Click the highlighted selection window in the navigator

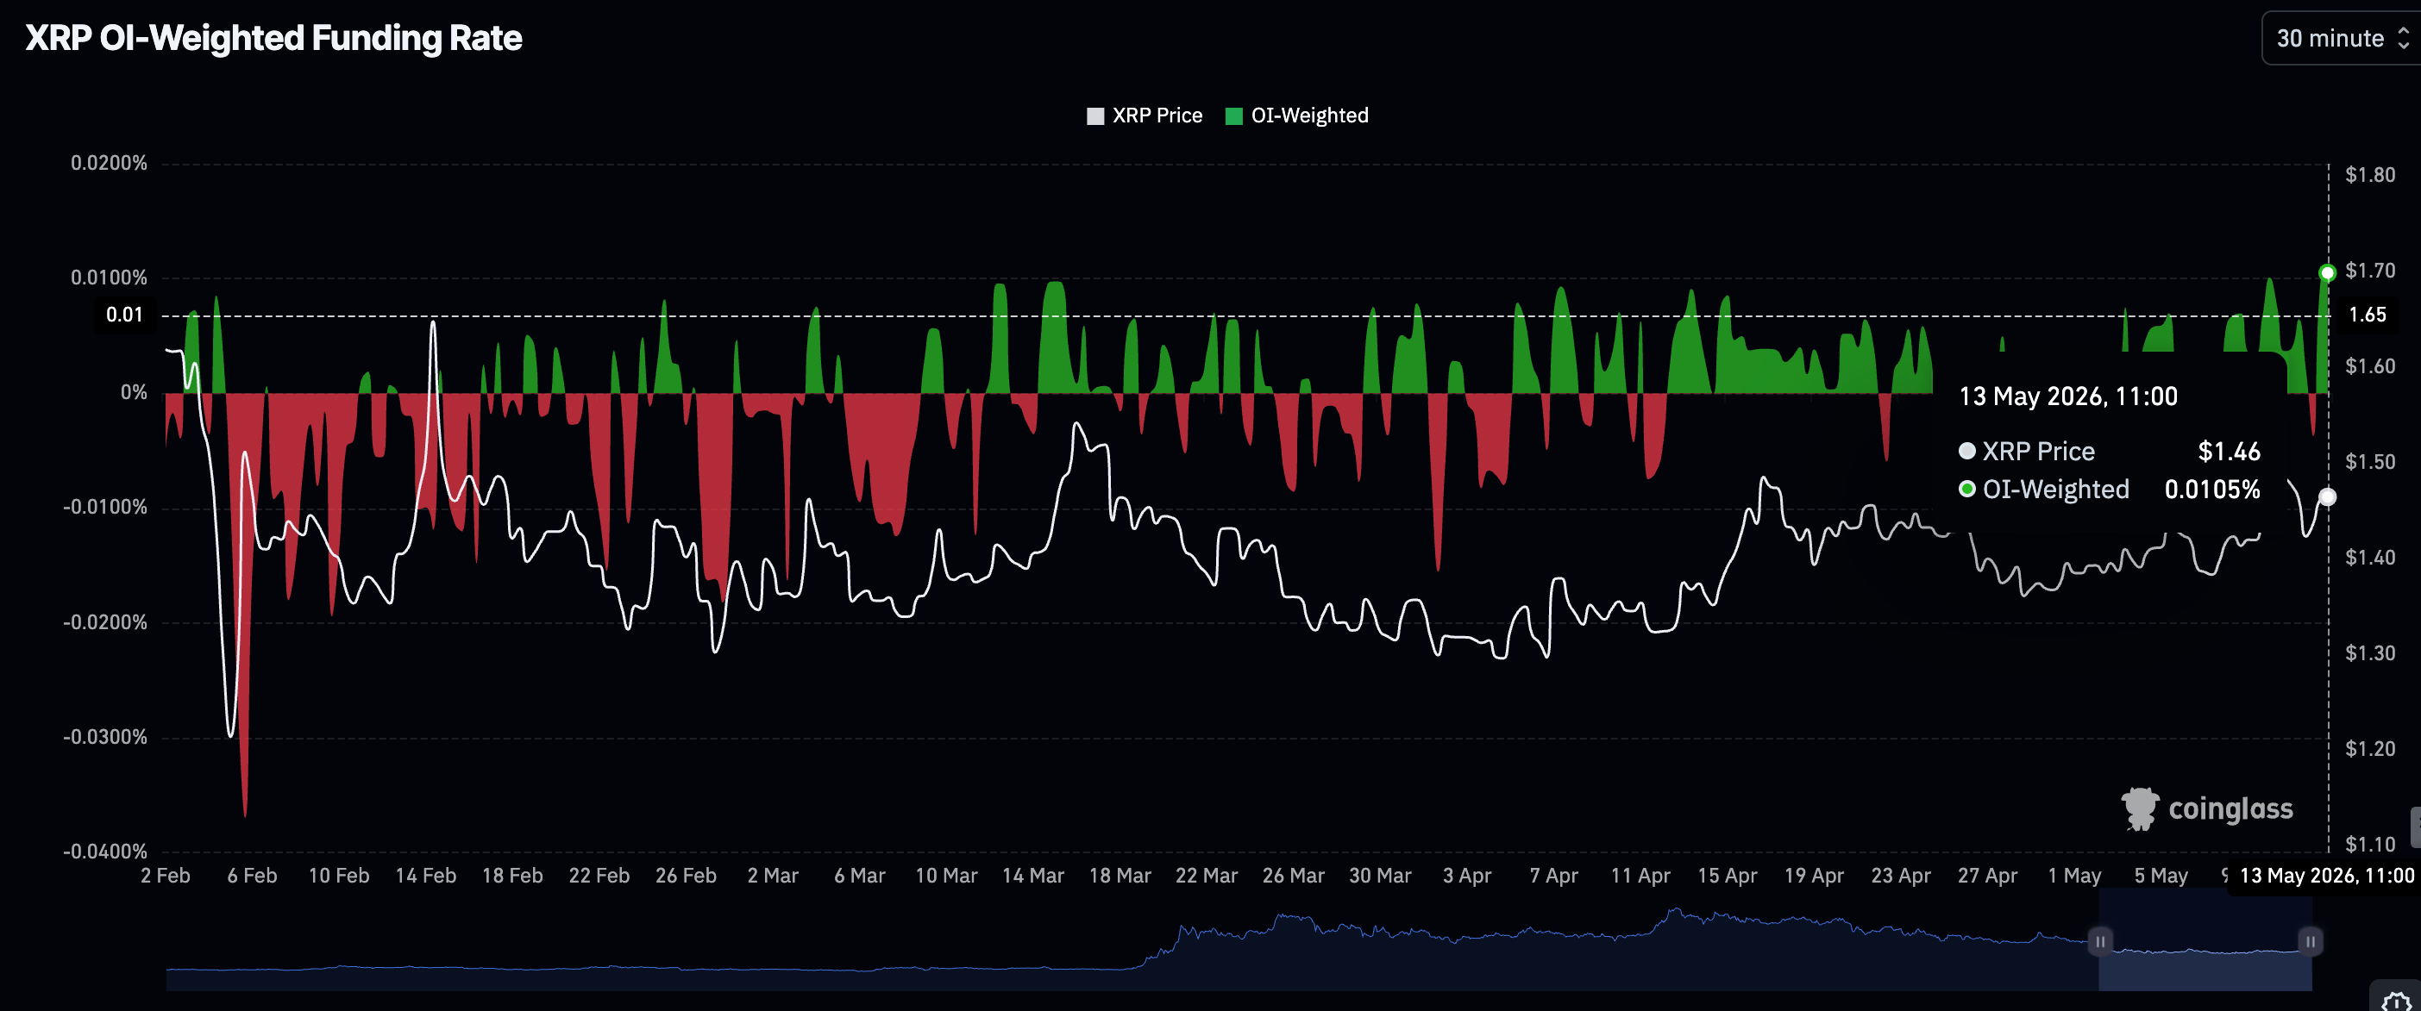(x=2205, y=941)
